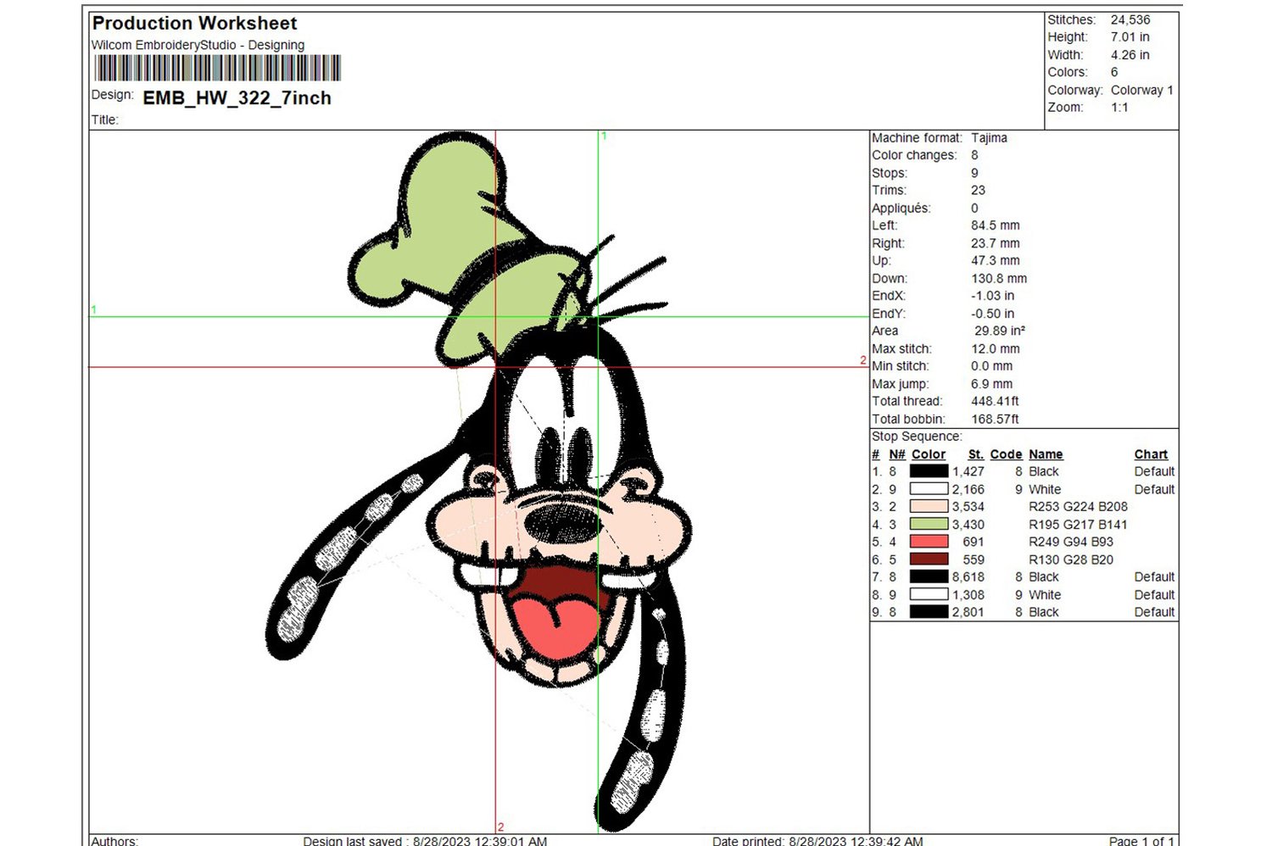Screen dimensions: 1272x846
Task: Click the barcode under the worksheet header
Action: tap(217, 68)
